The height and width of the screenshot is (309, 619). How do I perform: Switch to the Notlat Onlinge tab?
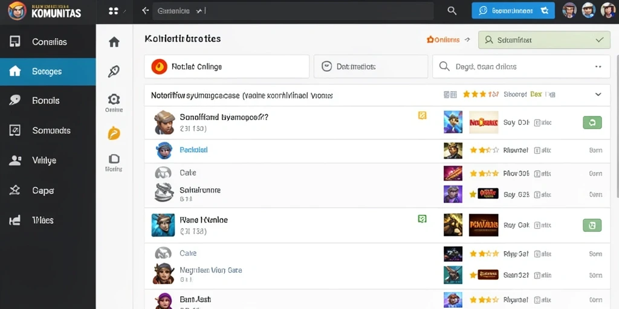(x=227, y=66)
